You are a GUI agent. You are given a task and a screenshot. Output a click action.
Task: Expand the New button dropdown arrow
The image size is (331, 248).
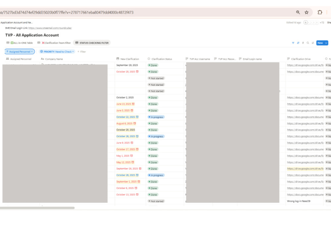[326, 43]
